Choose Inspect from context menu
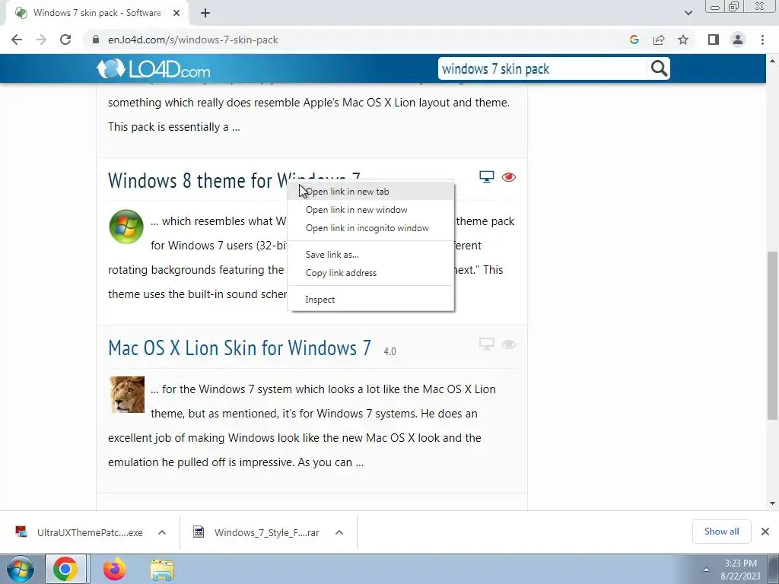This screenshot has width=779, height=584. (370, 300)
